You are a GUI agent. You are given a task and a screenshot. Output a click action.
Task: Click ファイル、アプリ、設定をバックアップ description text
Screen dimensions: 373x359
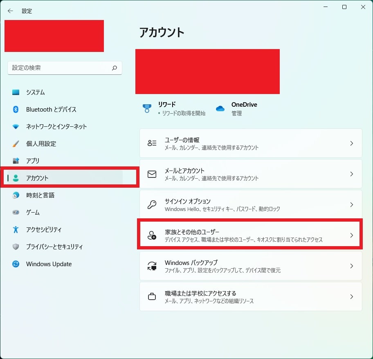[x=222, y=270]
